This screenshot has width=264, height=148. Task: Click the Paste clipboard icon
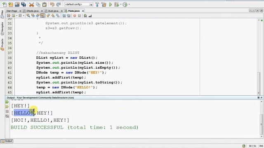(45, 5)
